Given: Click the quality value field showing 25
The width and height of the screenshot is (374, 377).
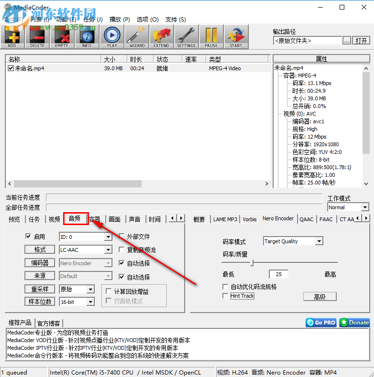Looking at the screenshot, I should [279, 274].
